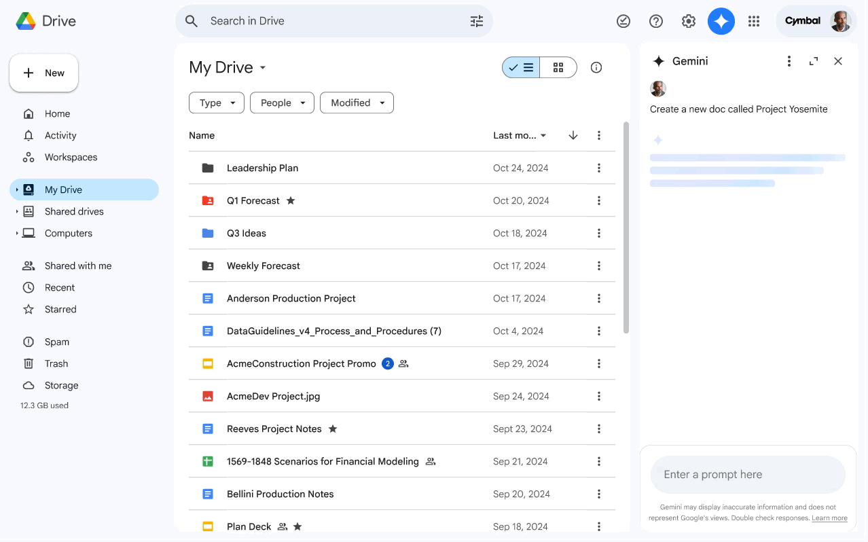Expand the Shared drives tree
The width and height of the screenshot is (868, 542).
coord(17,211)
